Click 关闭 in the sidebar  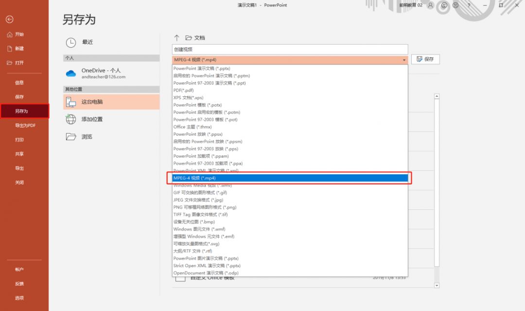click(19, 183)
